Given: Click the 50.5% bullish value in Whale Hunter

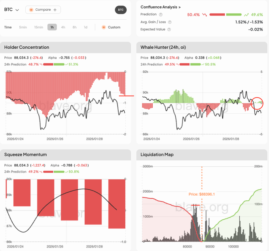Looking at the screenshot, I should pyautogui.click(x=210, y=65).
